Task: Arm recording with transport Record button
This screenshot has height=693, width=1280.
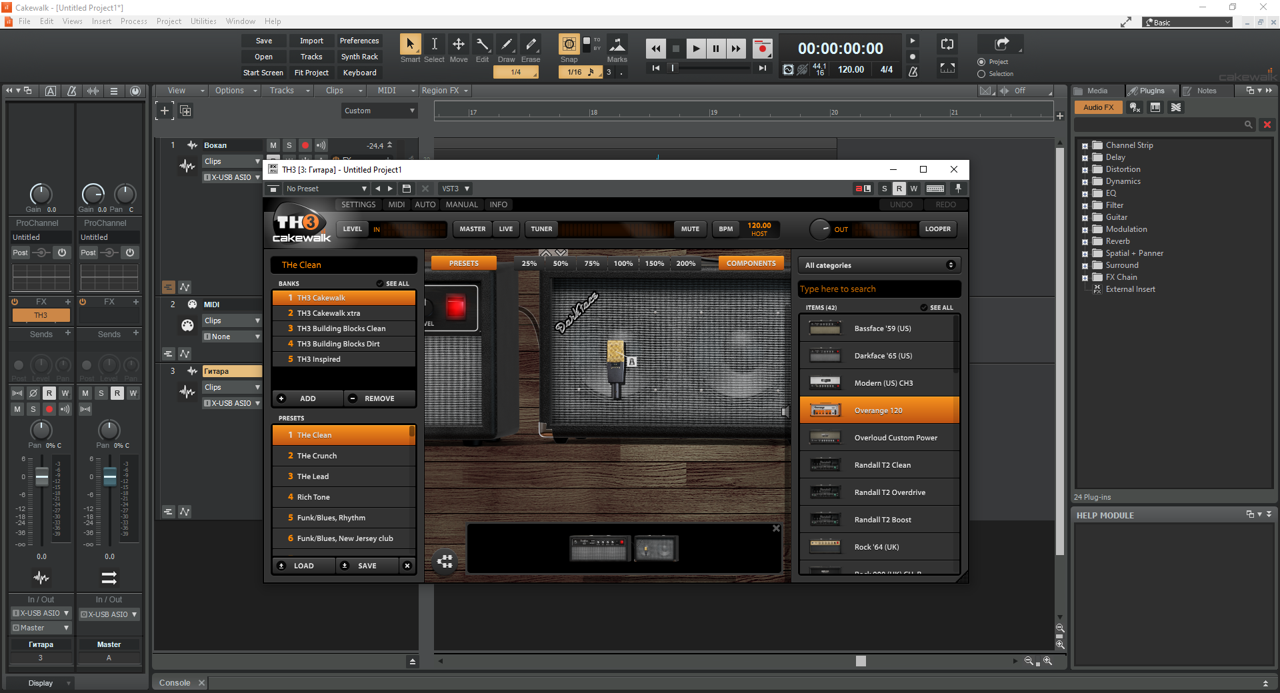Action: 762,49
